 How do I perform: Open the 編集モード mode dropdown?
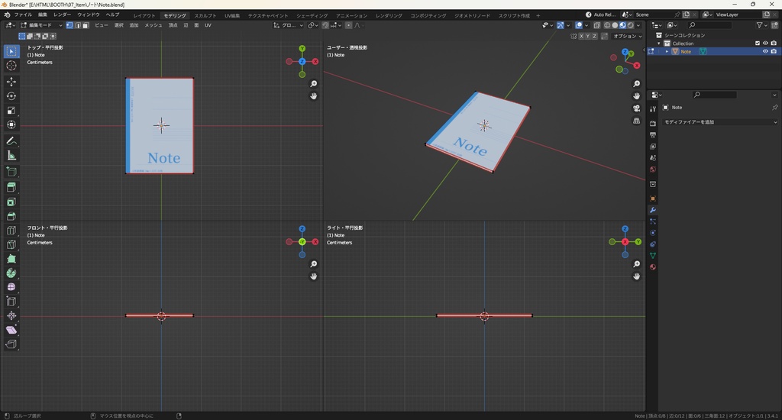41,25
